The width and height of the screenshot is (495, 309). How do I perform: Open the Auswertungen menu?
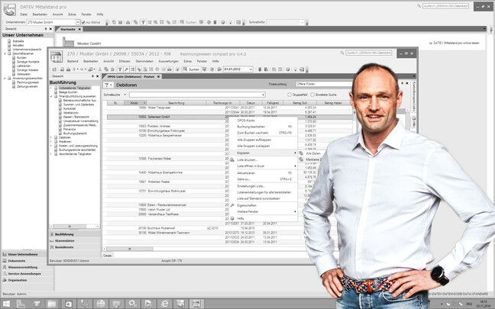tap(168, 61)
